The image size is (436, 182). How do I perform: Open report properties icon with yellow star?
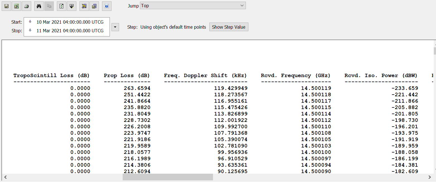[84, 6]
